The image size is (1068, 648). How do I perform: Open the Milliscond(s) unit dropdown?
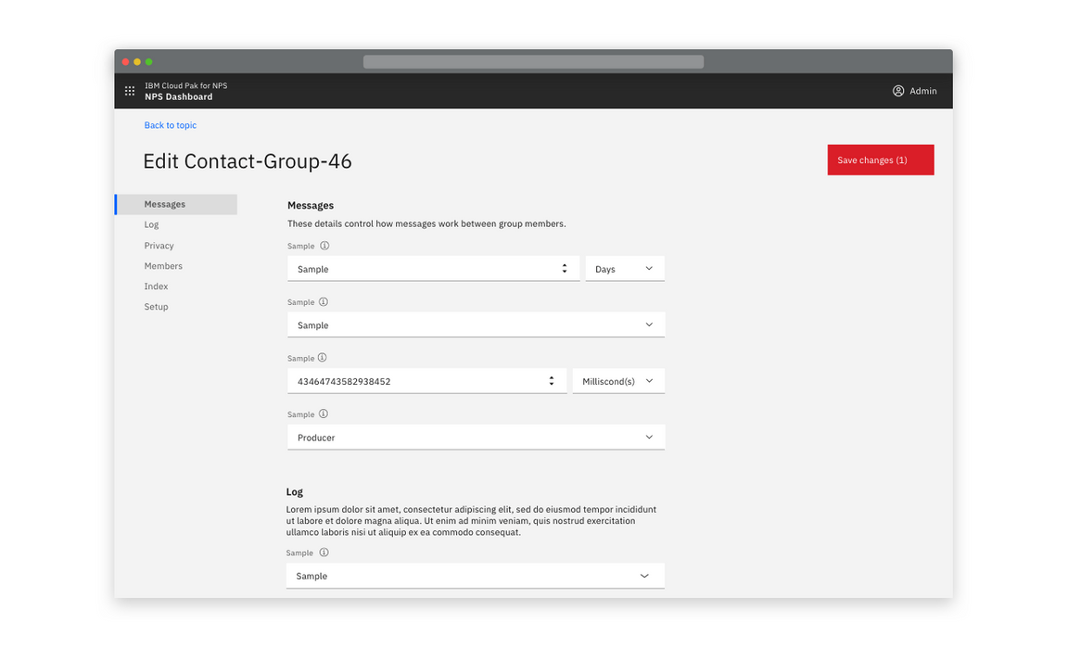click(x=618, y=380)
